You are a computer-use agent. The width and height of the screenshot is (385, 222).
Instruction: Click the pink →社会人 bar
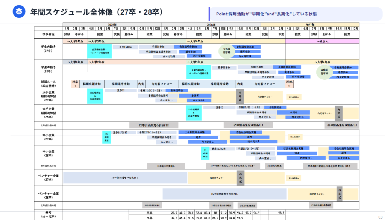pyautogui.click(x=322, y=41)
